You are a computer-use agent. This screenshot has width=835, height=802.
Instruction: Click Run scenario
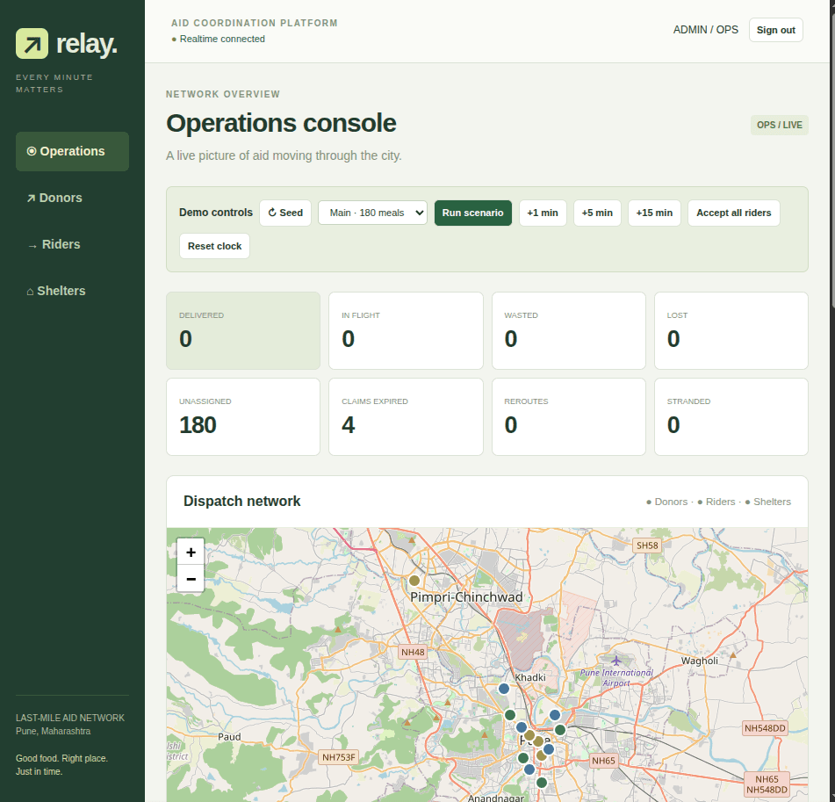coord(473,213)
